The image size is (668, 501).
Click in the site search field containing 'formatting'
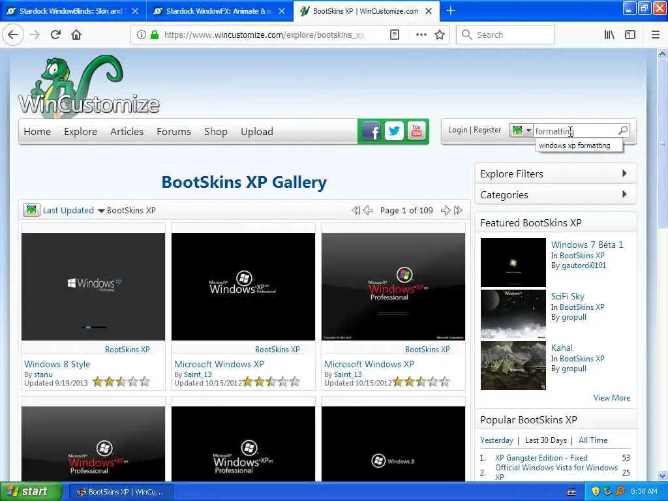[x=575, y=130]
